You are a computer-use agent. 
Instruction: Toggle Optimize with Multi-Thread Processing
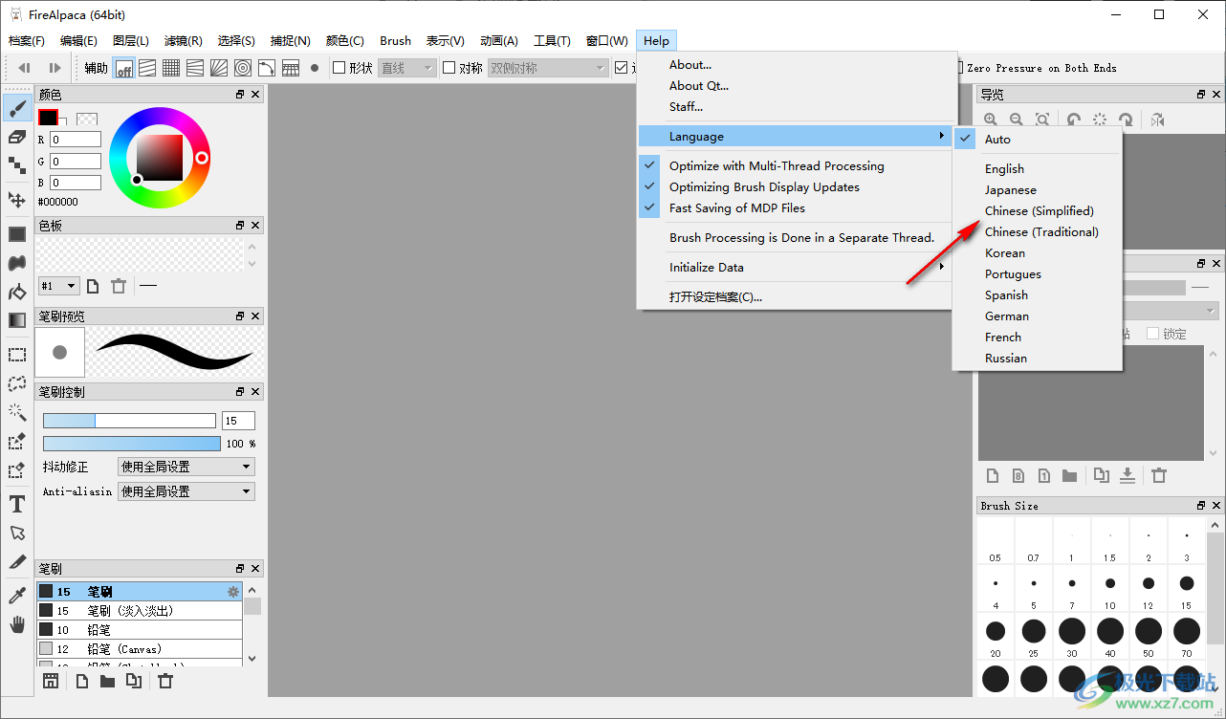(x=794, y=165)
